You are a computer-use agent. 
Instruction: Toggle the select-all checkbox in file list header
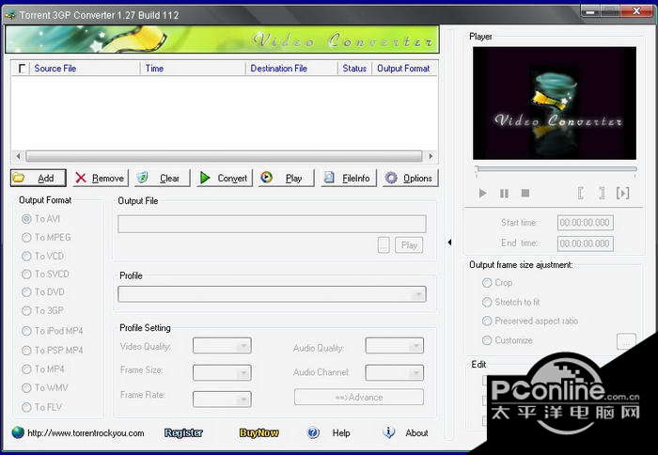pos(22,69)
